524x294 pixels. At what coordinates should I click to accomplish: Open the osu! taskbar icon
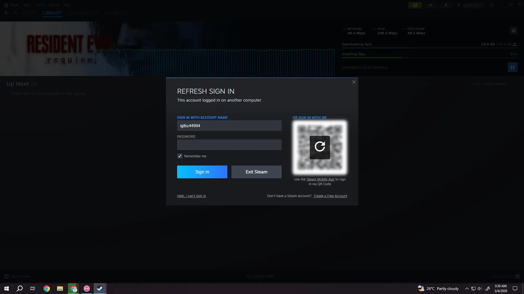(87, 289)
